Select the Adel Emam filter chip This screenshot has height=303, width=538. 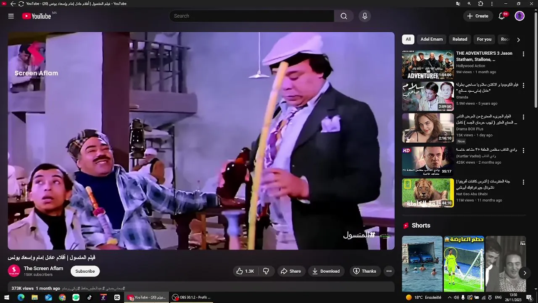click(x=432, y=39)
